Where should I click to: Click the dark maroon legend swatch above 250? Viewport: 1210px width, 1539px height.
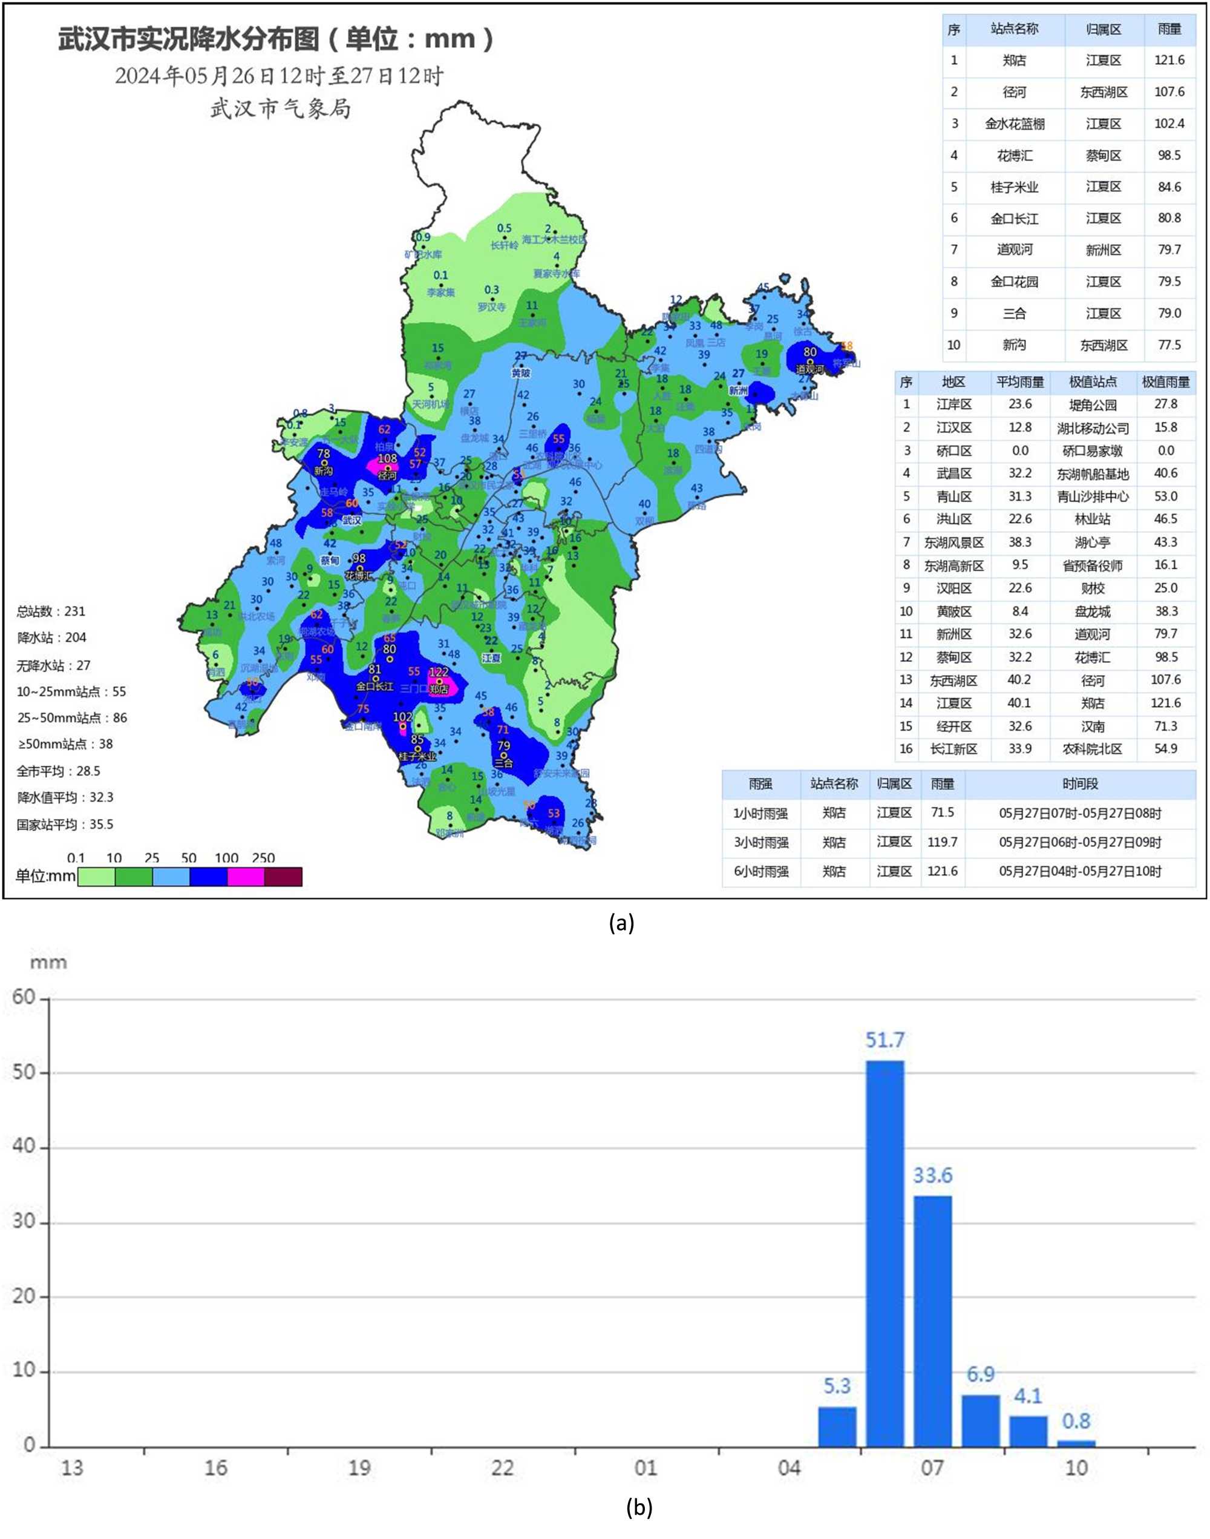(283, 877)
